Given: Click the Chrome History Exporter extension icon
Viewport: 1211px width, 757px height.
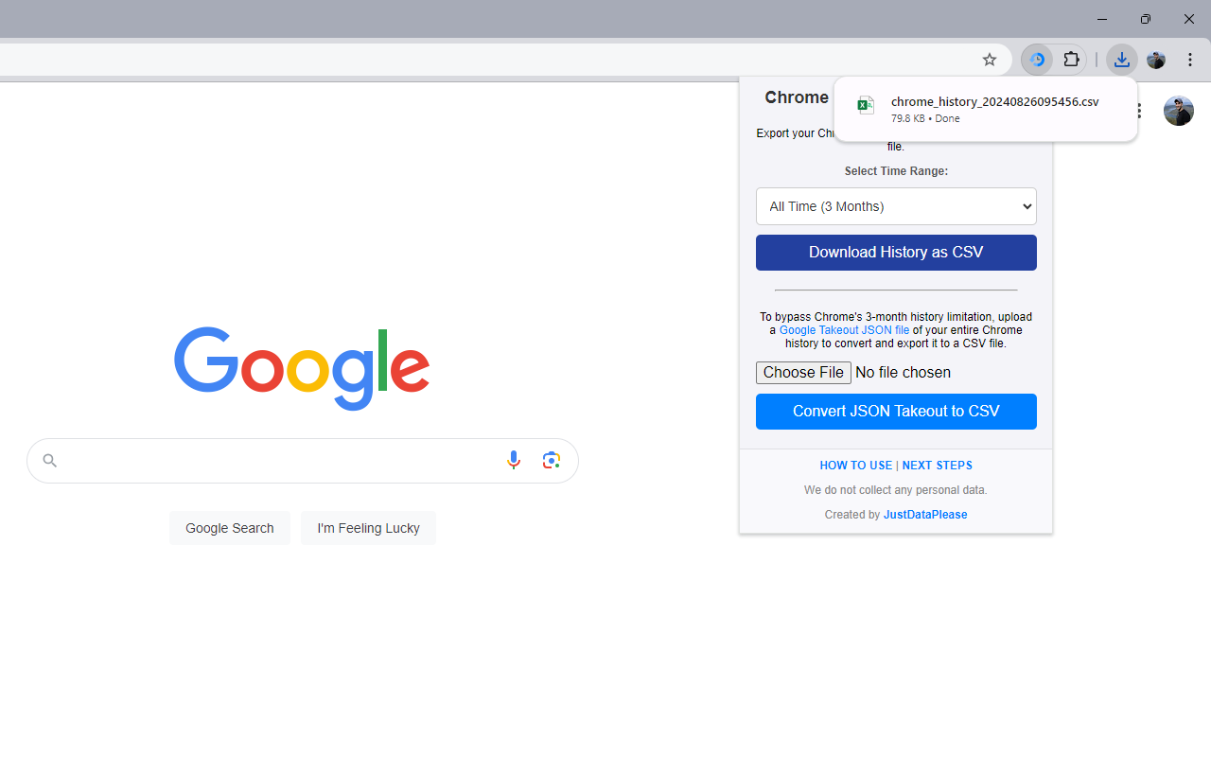Looking at the screenshot, I should click(x=1038, y=60).
